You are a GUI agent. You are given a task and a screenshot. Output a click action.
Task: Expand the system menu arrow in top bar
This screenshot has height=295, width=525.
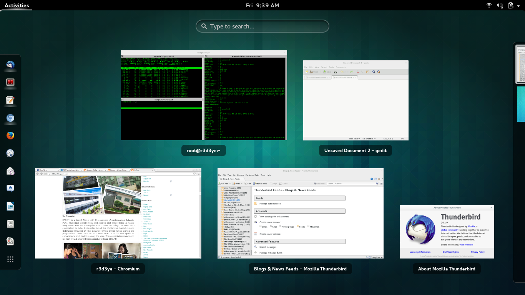coord(519,5)
